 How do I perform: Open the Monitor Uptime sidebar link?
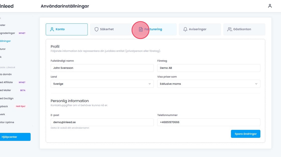point(7,122)
